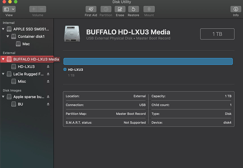Select the Misc volume
This screenshot has height=168, width=243.
tap(22, 82)
